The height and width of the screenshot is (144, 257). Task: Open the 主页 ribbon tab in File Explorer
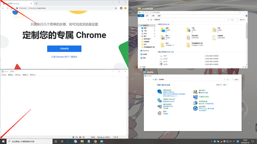click(x=147, y=16)
